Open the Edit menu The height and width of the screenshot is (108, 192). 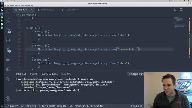point(8,6)
